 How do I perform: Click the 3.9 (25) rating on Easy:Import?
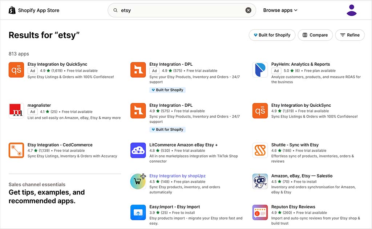tap(158, 213)
